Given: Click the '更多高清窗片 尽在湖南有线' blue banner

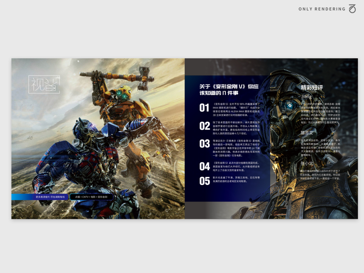Looking at the screenshot, I should point(40,197).
